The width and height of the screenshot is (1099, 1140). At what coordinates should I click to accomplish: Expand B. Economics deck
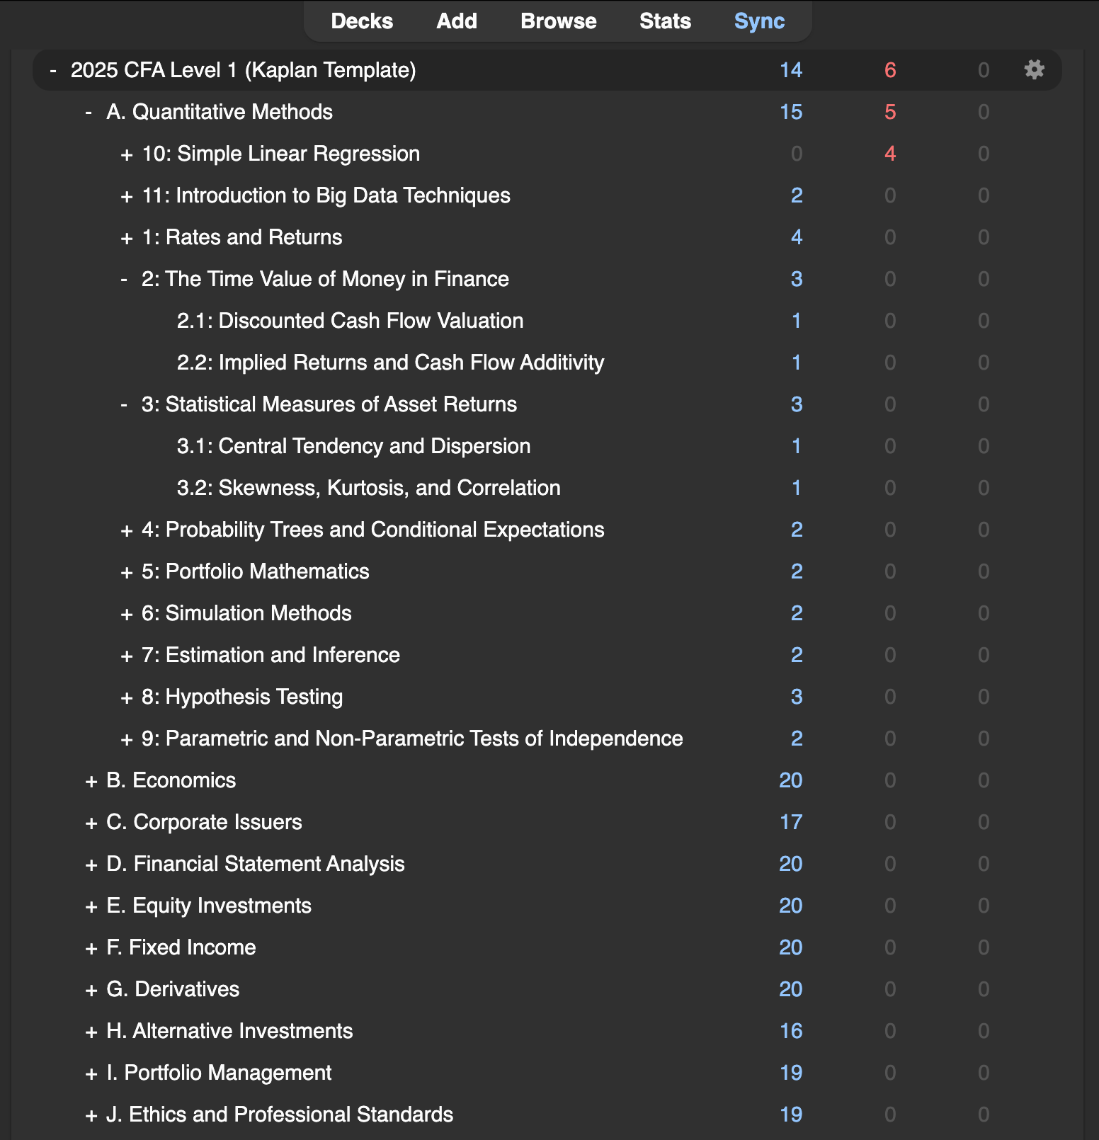(91, 781)
